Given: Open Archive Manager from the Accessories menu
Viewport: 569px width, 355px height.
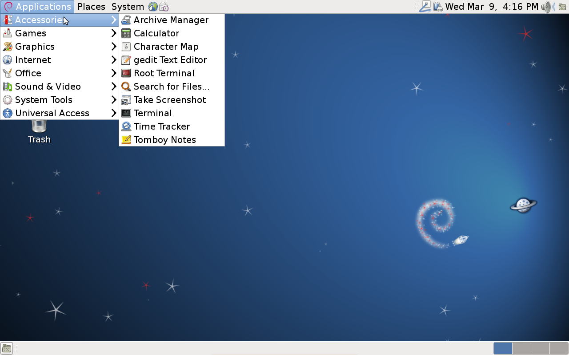Looking at the screenshot, I should 172,20.
